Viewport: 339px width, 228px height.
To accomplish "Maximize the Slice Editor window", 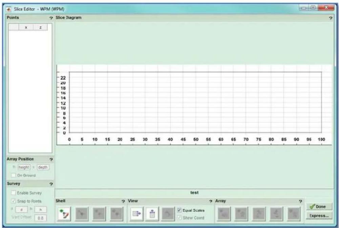I will [313, 7].
